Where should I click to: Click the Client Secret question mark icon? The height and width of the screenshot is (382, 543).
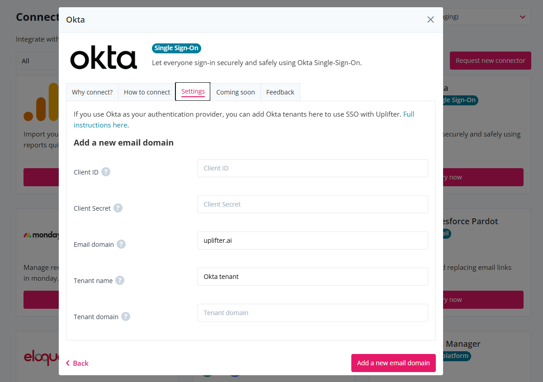tap(118, 208)
